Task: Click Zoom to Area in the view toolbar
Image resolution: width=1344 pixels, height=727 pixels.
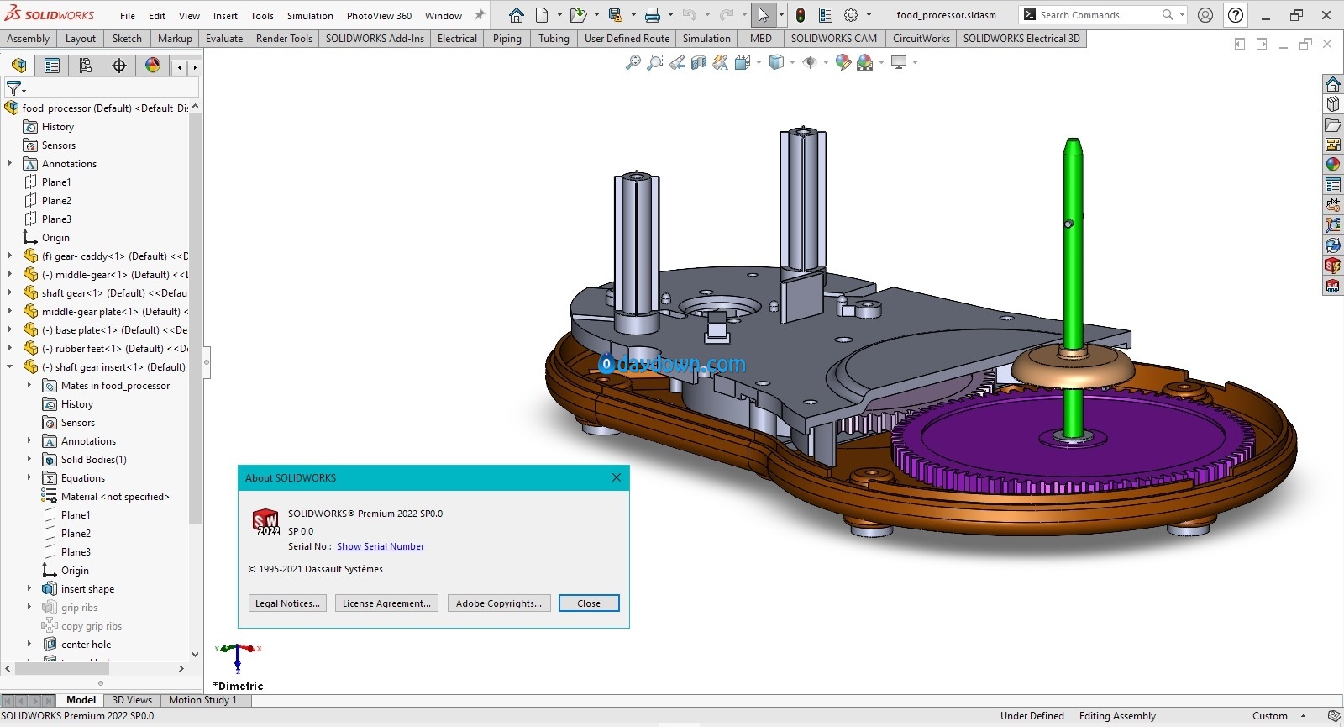Action: pos(655,62)
